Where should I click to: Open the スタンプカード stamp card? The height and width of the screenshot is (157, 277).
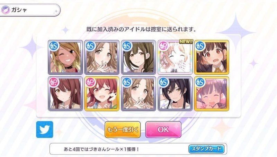pos(206,149)
